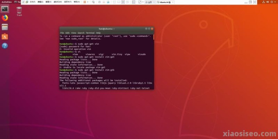Expand the terminal title dropdown arrow

[x=114, y=29]
